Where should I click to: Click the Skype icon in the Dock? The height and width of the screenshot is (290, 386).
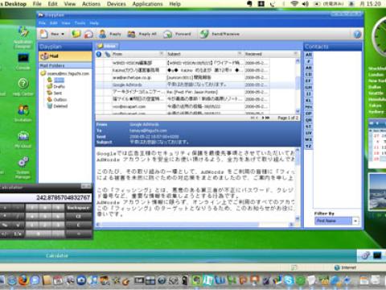(289, 280)
